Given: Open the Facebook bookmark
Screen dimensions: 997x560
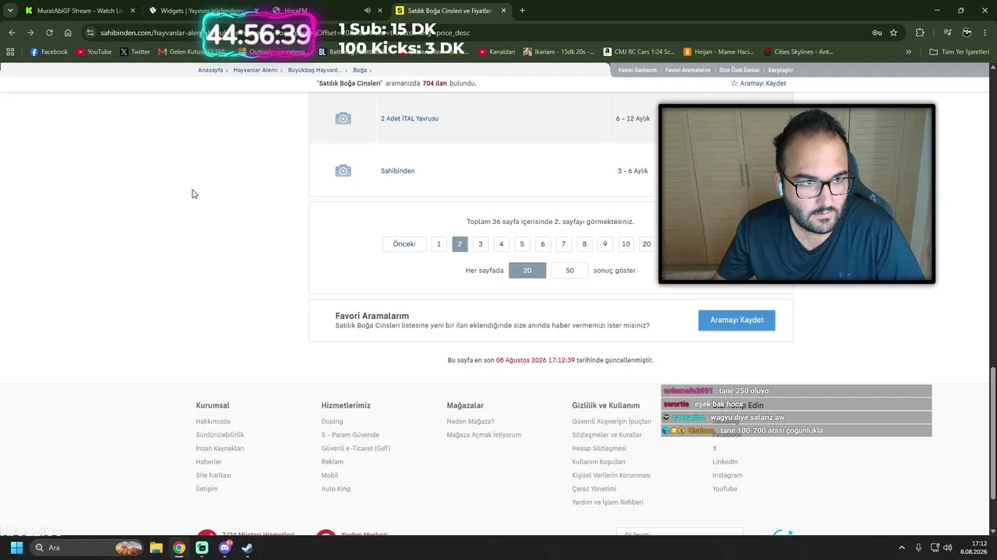Looking at the screenshot, I should click(49, 52).
